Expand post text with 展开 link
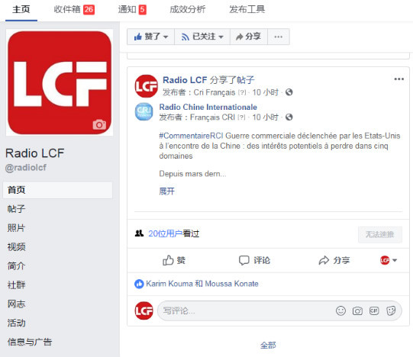This screenshot has height=357, width=413. click(166, 191)
